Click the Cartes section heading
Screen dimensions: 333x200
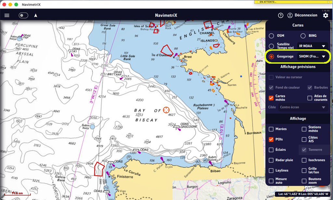point(298,25)
